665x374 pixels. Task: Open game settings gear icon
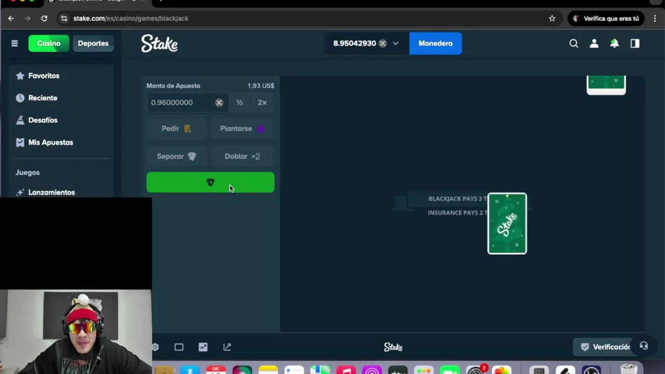pyautogui.click(x=155, y=347)
